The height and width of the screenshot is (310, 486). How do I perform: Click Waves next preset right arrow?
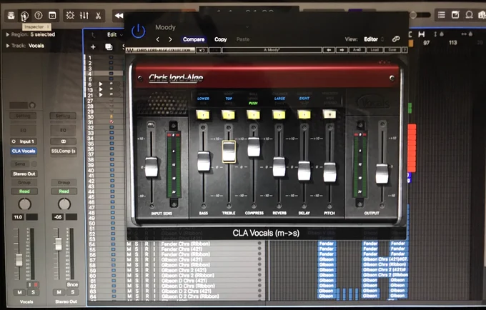click(x=342, y=50)
